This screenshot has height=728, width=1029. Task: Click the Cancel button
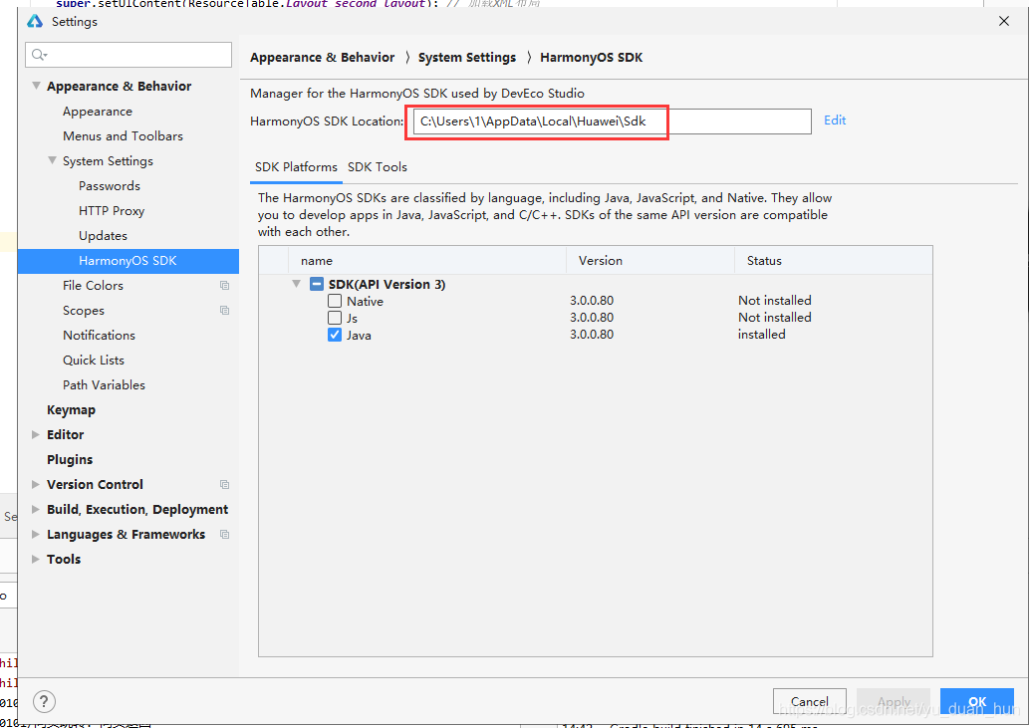click(x=810, y=702)
